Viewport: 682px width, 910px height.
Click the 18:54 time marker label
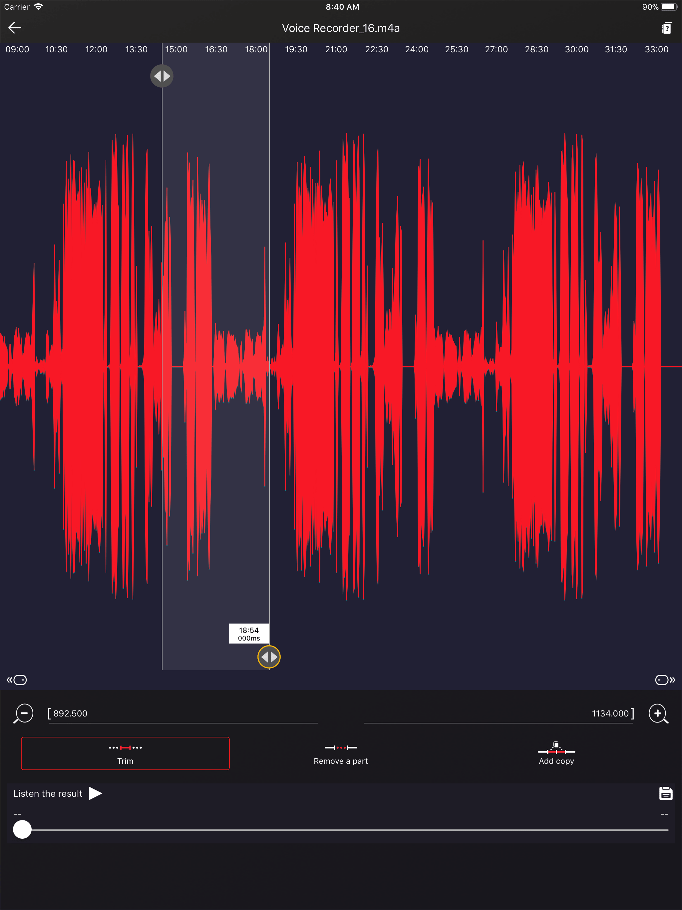249,634
